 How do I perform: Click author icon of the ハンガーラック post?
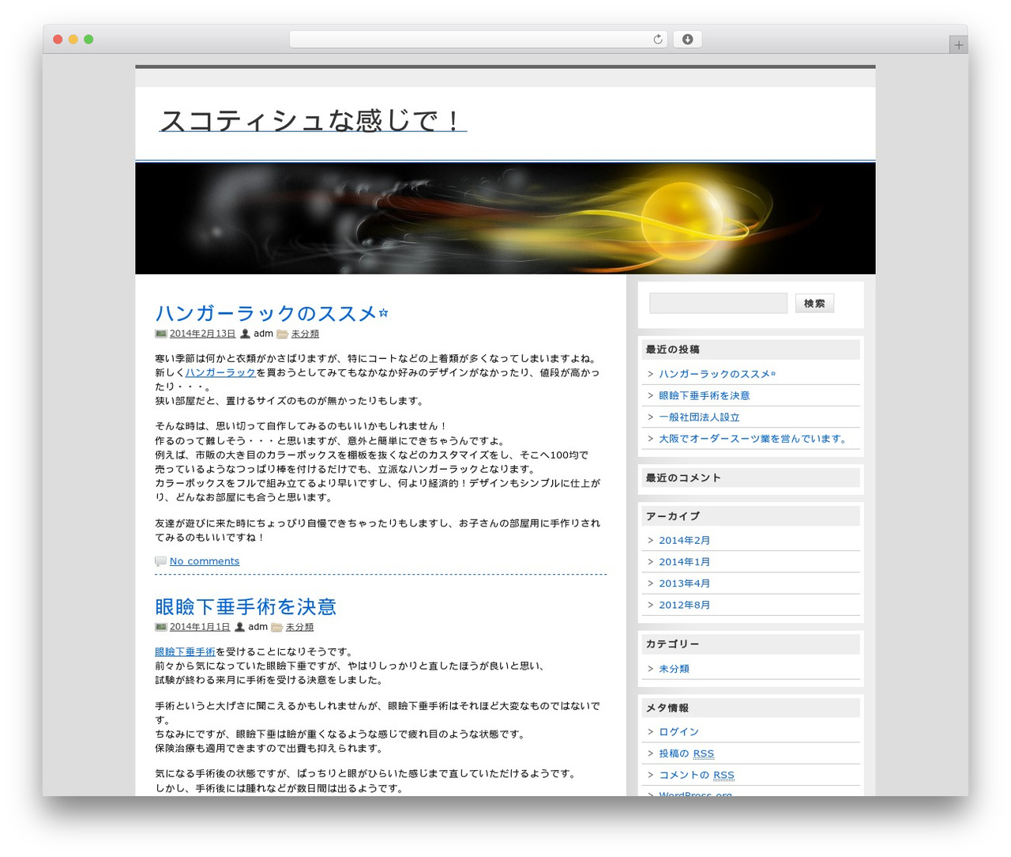(245, 334)
